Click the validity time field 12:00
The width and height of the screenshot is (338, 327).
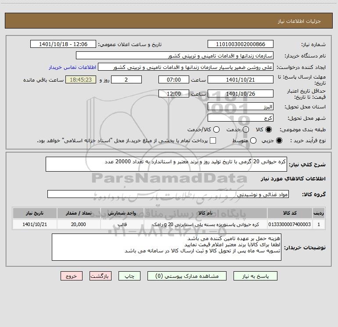click(x=174, y=93)
